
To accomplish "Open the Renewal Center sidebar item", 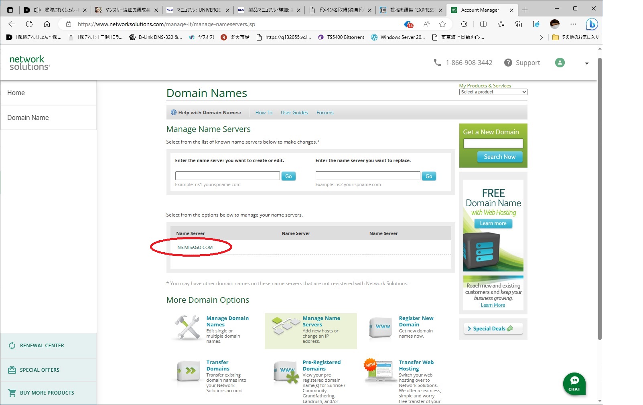I will click(48, 345).
